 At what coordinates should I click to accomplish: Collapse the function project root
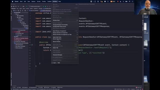(x=13, y=12)
